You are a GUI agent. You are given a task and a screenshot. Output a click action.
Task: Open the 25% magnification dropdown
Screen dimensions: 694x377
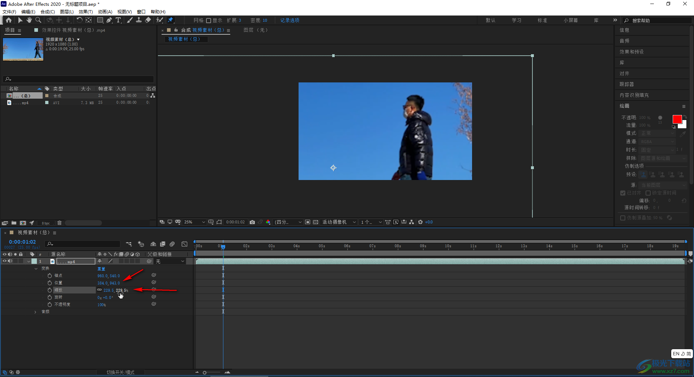pyautogui.click(x=194, y=222)
